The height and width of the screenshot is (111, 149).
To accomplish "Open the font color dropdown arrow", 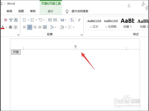I will pyautogui.click(x=7, y=27).
